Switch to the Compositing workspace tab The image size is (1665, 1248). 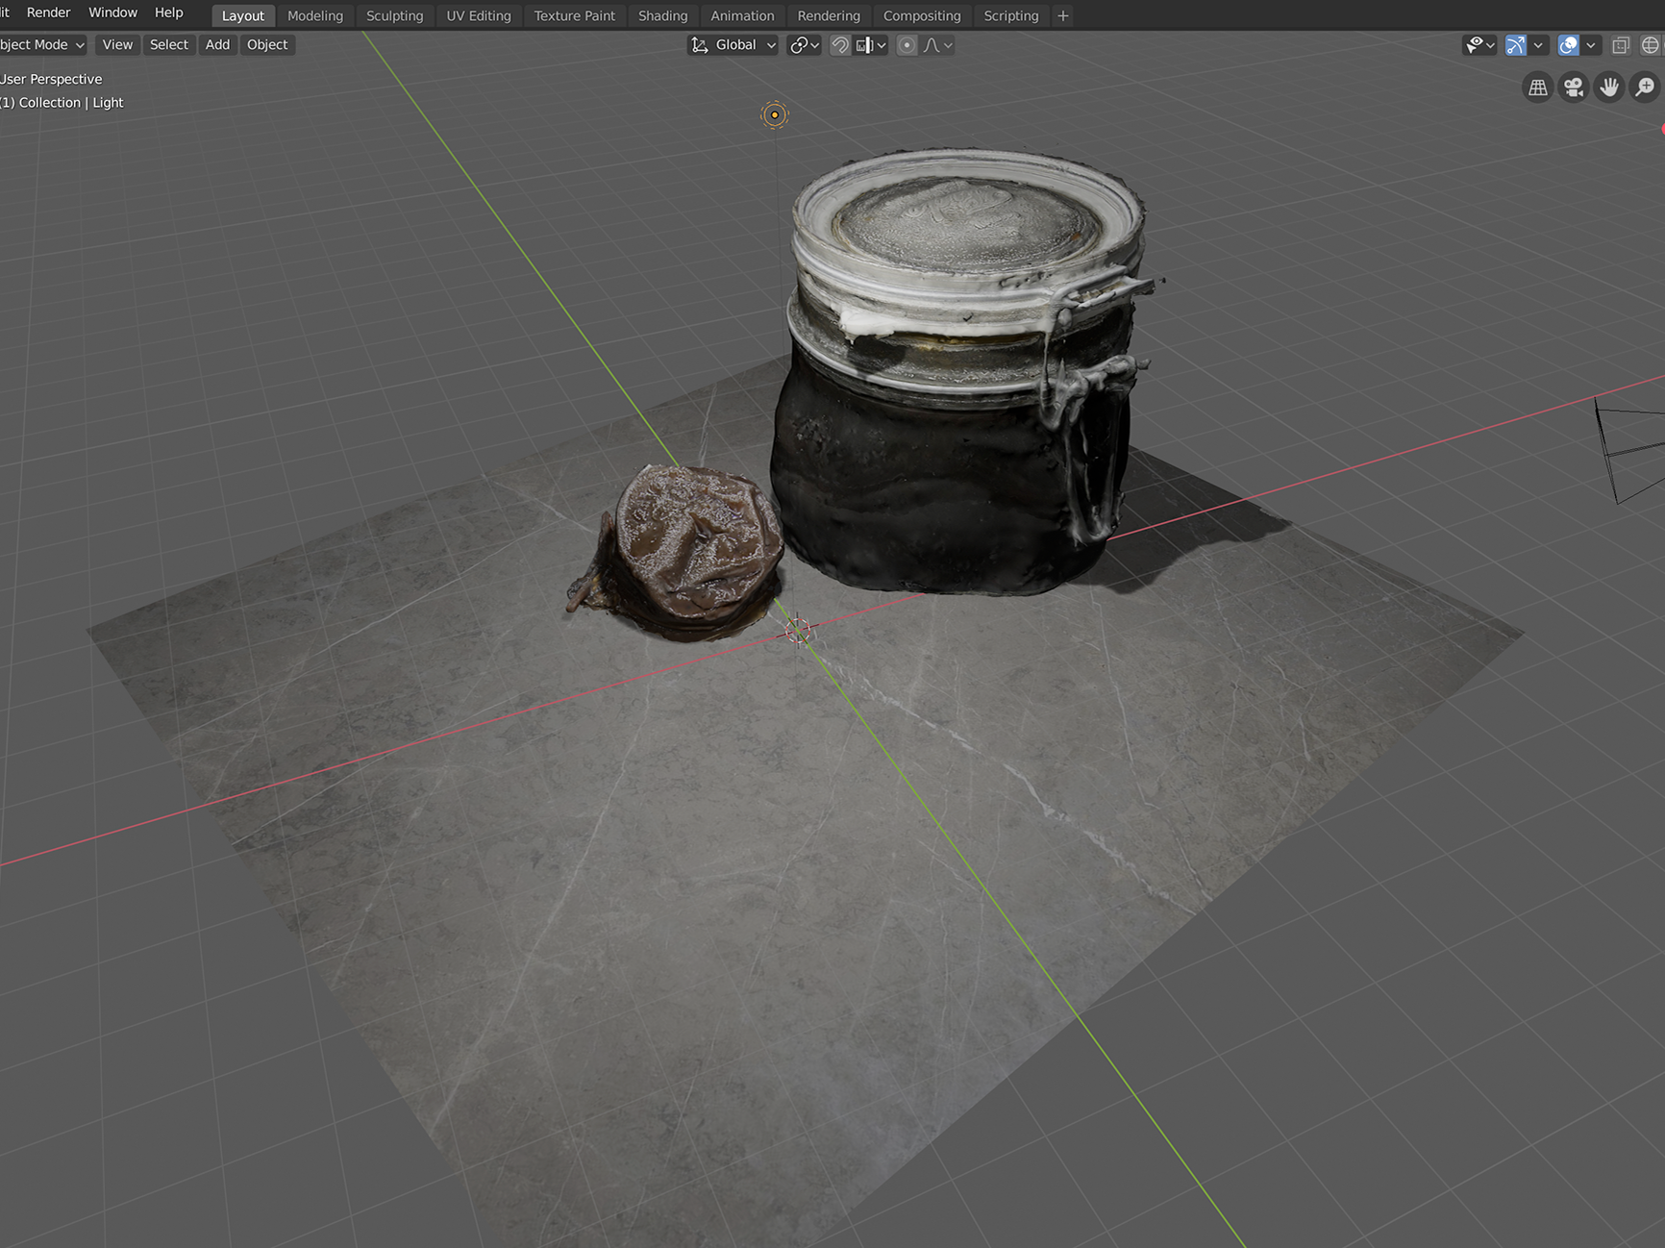922,16
